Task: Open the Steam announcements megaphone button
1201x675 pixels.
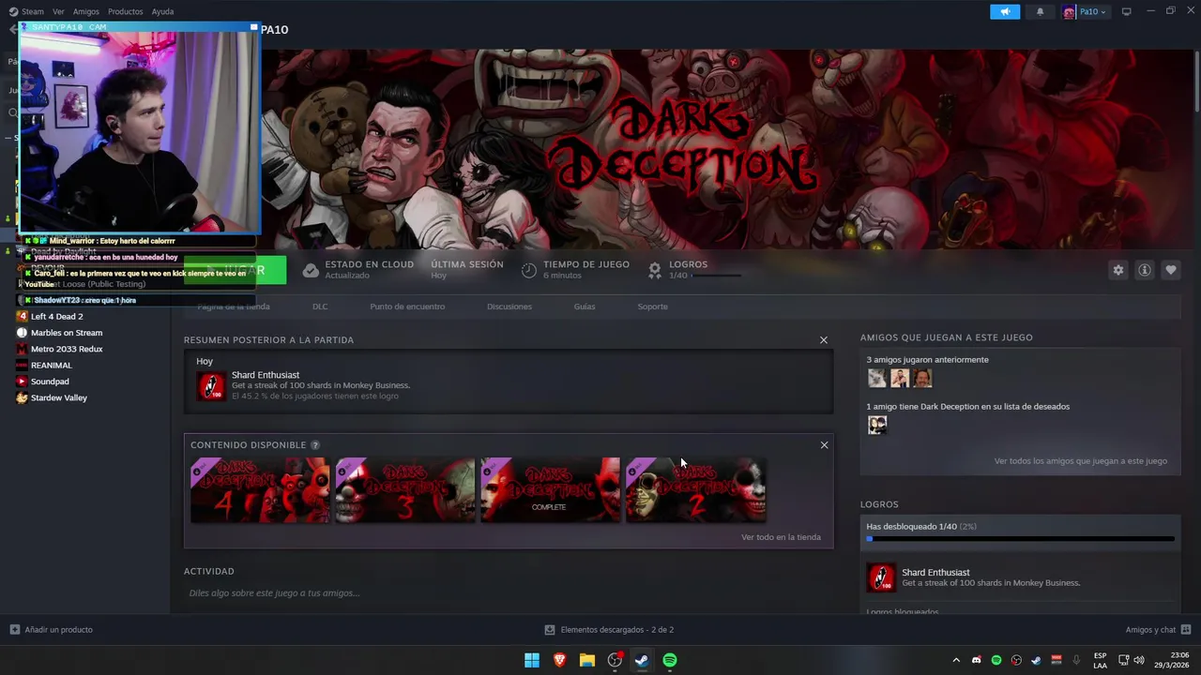Action: click(x=1005, y=12)
